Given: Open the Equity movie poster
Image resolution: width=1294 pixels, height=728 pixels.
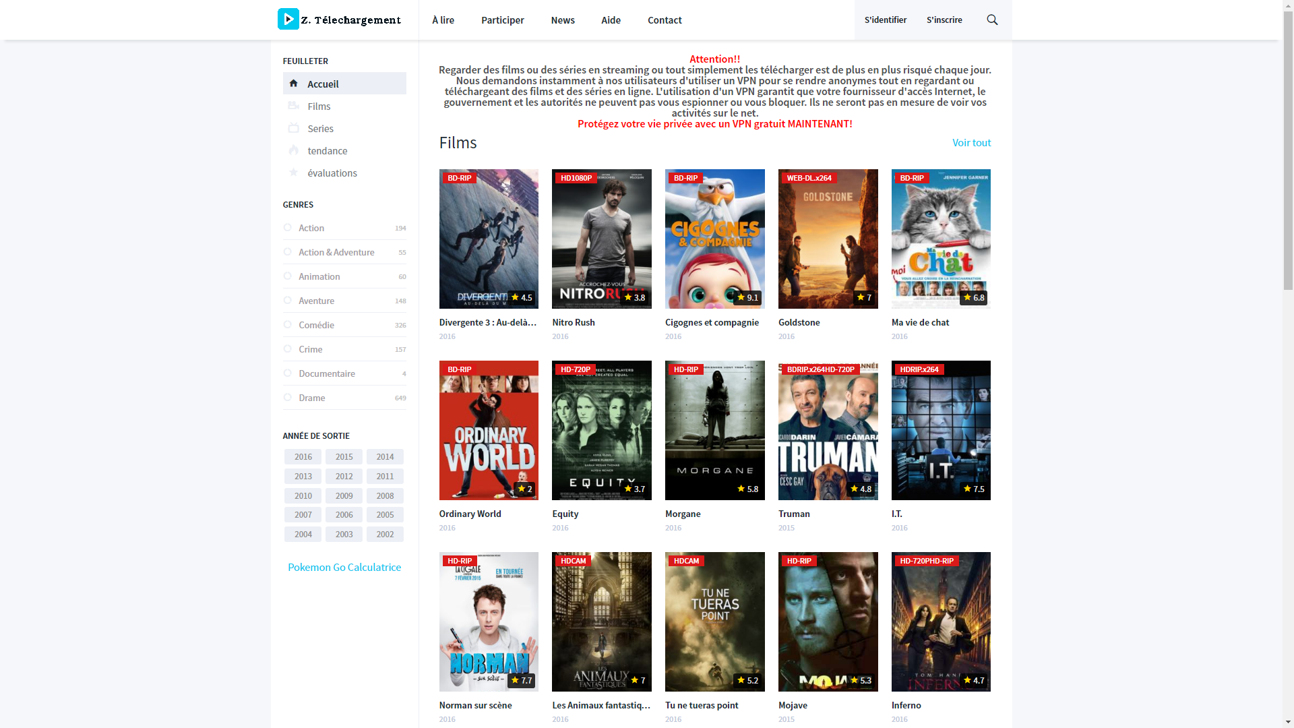Looking at the screenshot, I should (602, 430).
